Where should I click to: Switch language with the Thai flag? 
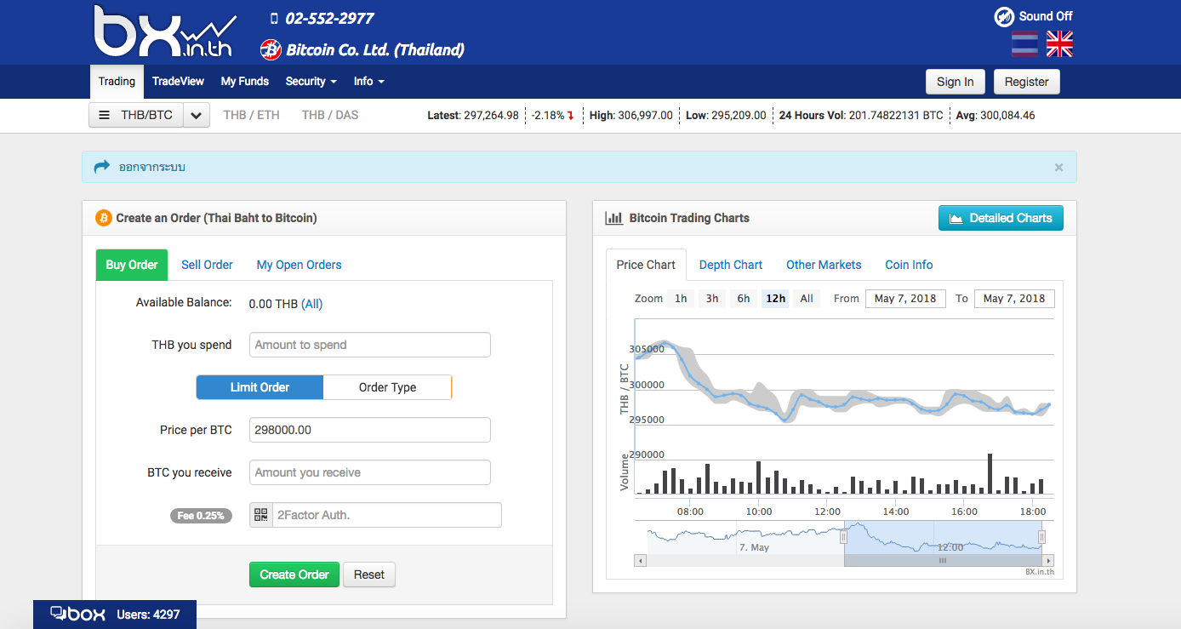(1024, 44)
